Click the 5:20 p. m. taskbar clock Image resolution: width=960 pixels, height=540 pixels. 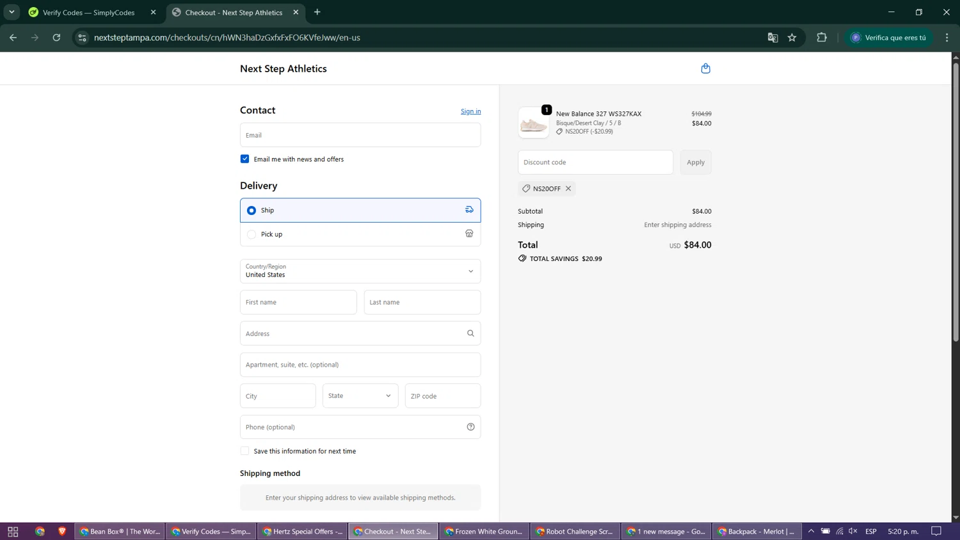(903, 532)
